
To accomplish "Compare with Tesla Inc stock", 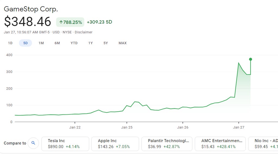I will click(65, 143).
